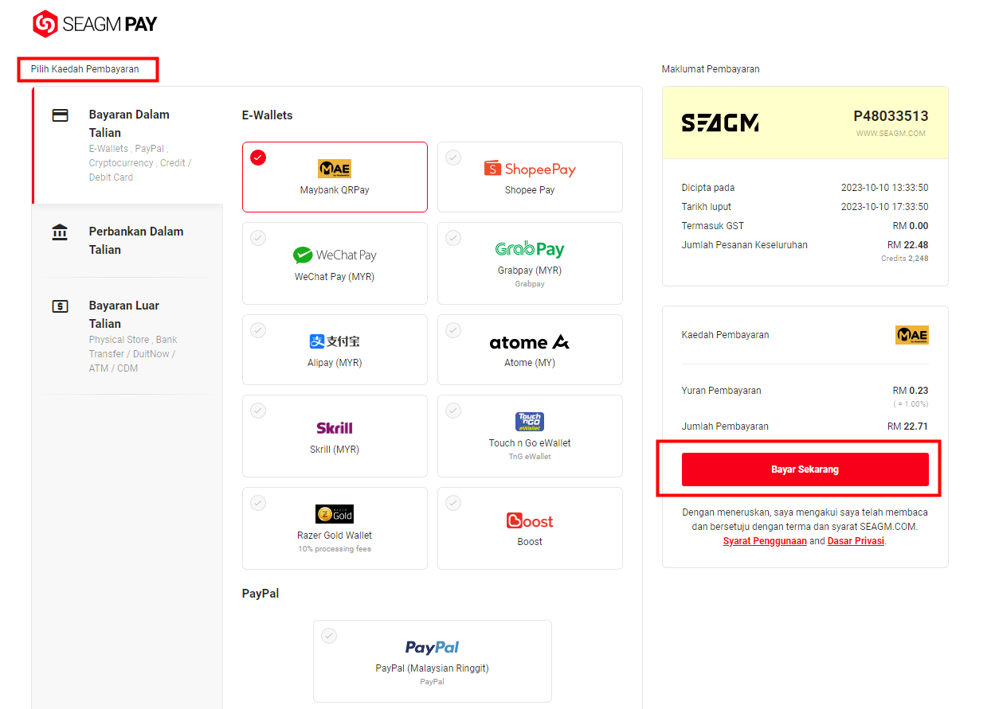Open the Syarat Penggunaan link
The image size is (995, 709).
[765, 541]
